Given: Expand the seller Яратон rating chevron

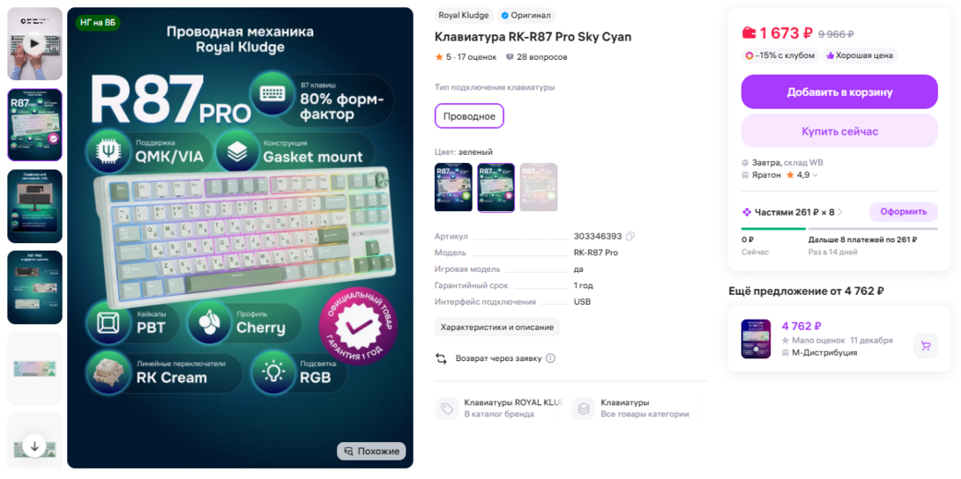Looking at the screenshot, I should (816, 175).
